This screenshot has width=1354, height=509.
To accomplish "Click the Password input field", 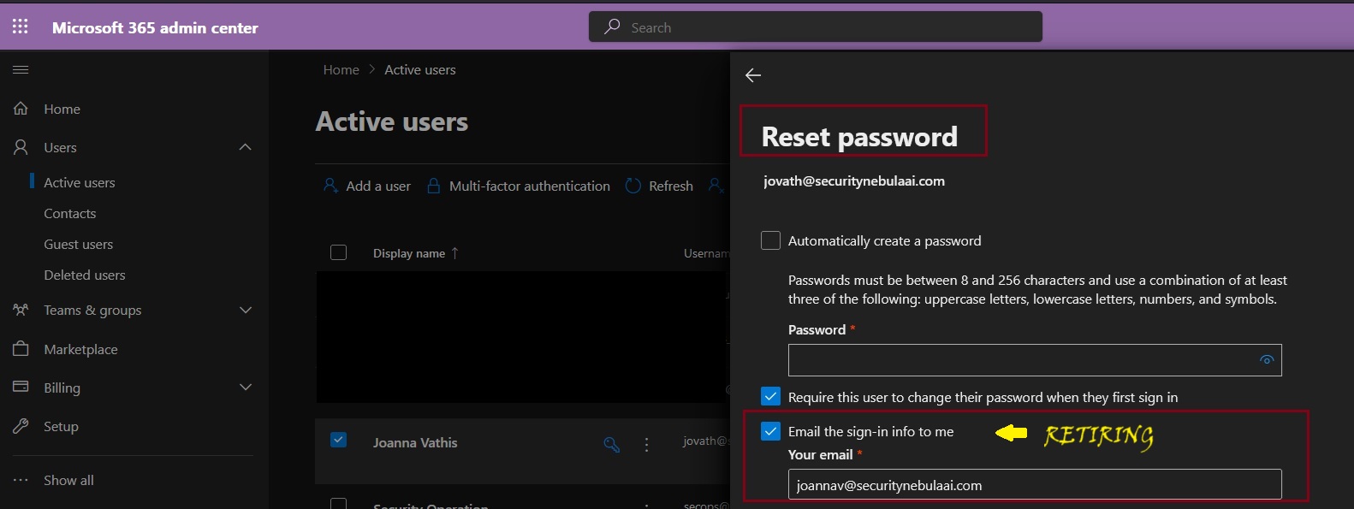I will pos(1018,360).
